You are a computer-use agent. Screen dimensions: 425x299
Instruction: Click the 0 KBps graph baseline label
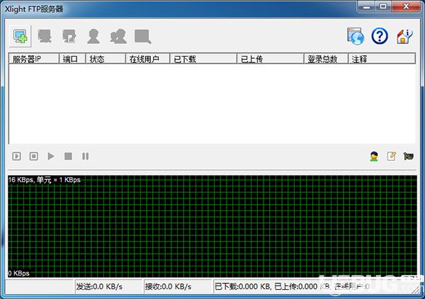(x=18, y=273)
